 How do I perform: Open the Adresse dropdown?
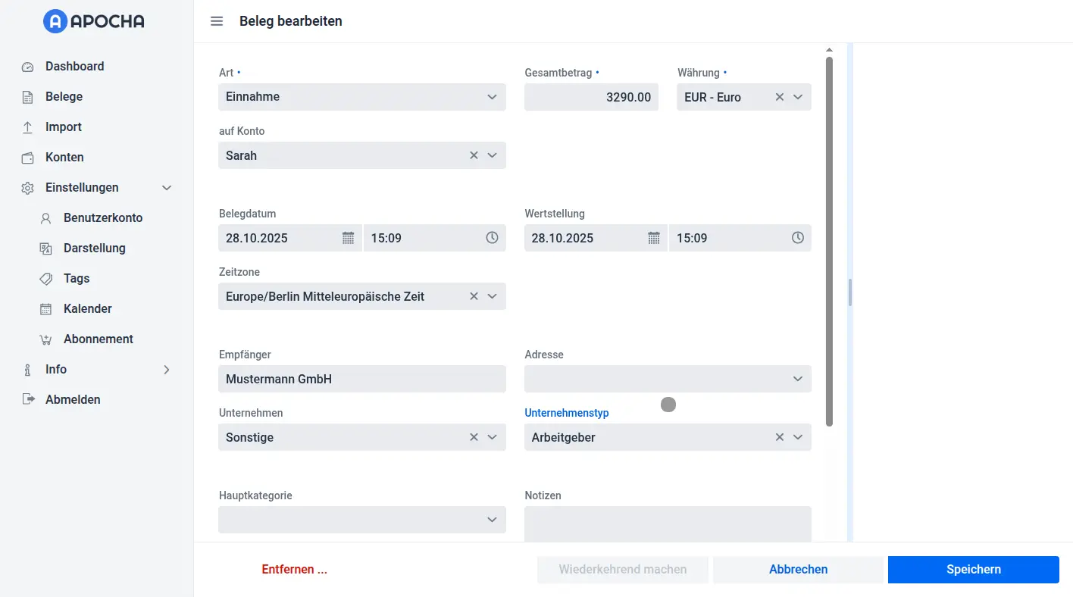point(797,379)
